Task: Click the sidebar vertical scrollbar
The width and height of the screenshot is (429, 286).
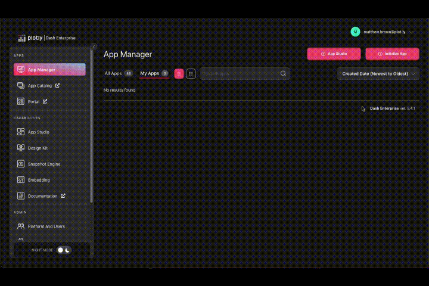Action: 91,126
